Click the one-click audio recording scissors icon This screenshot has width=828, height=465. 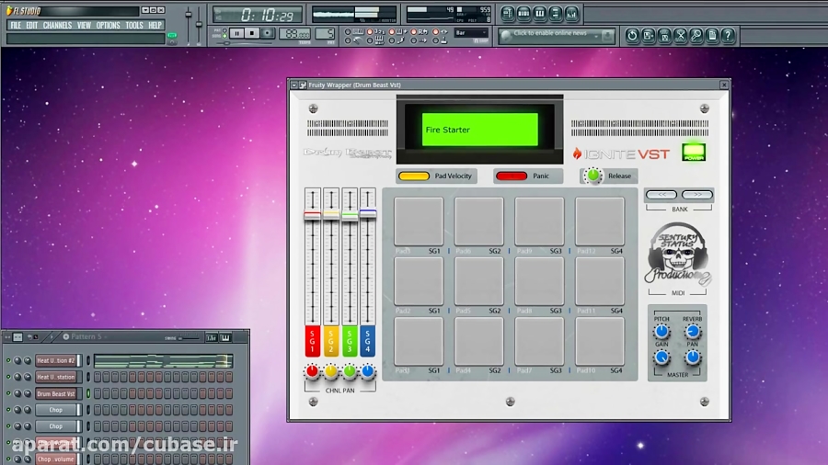pyautogui.click(x=680, y=35)
